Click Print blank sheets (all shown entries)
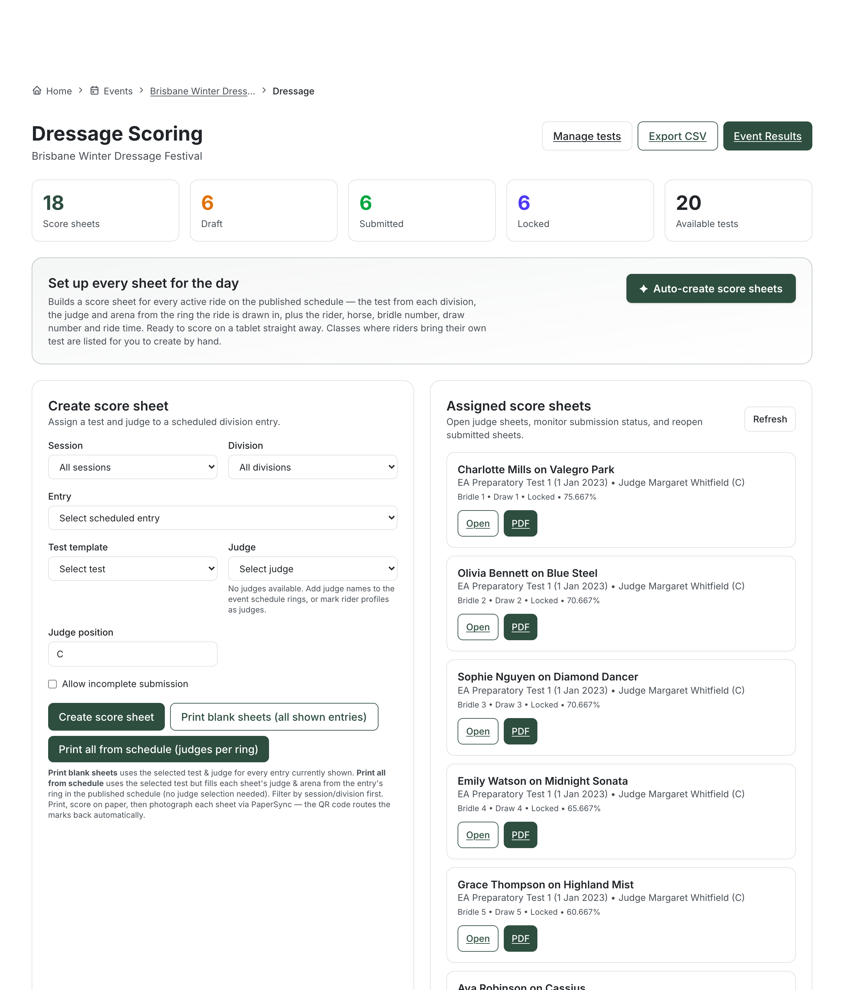 click(274, 717)
